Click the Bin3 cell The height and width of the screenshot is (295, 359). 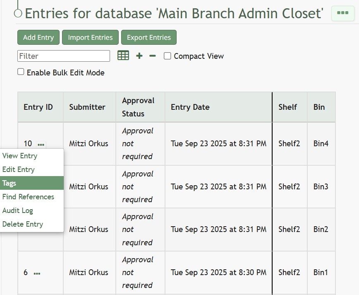click(x=321, y=187)
